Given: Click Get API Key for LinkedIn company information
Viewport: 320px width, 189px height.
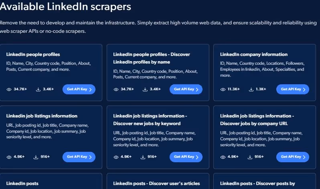Looking at the screenshot, I should [292, 90].
